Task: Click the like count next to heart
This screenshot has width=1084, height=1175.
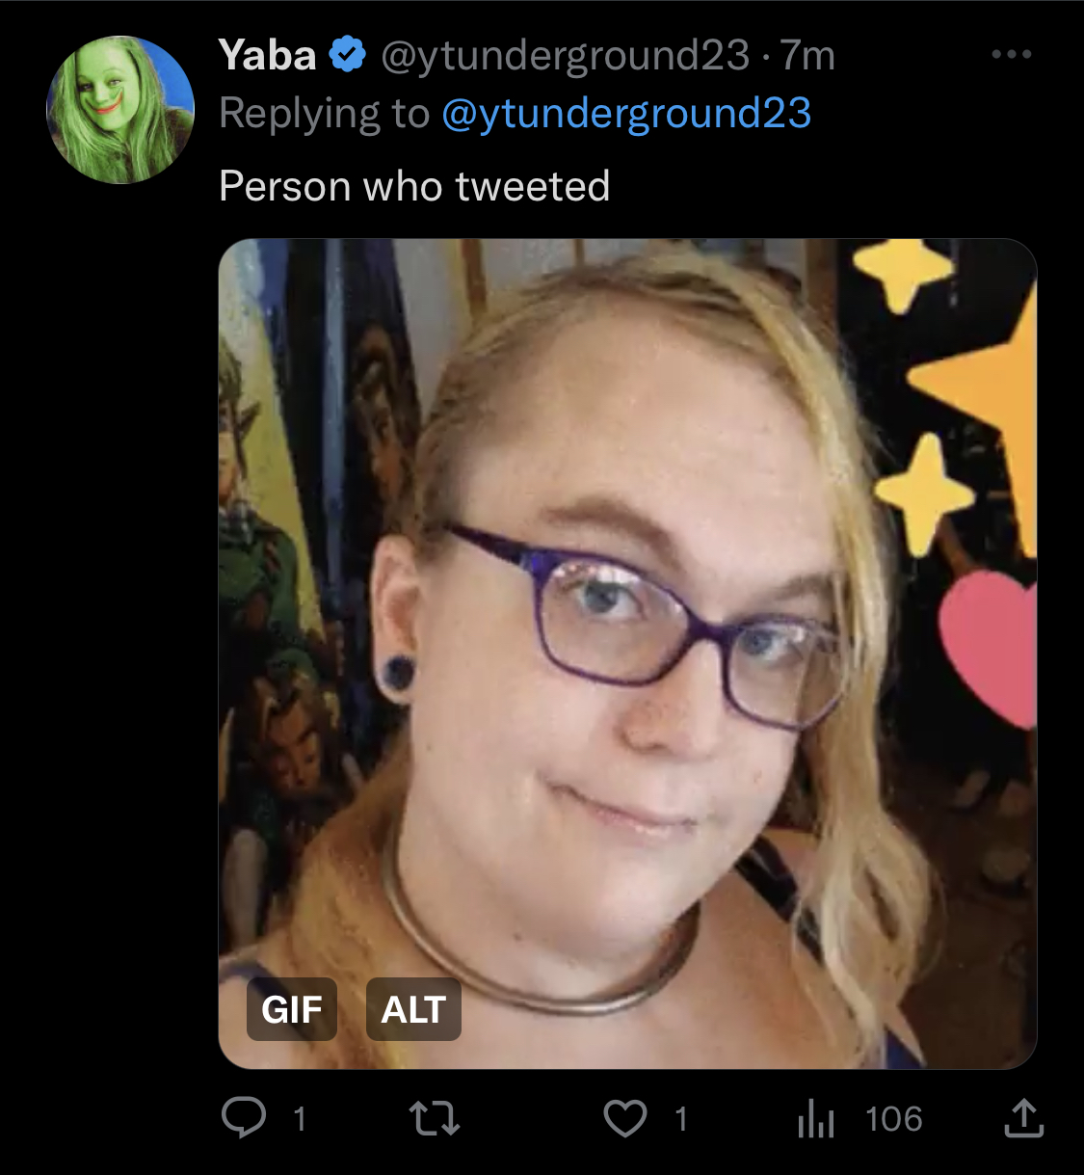Action: coord(681,1119)
